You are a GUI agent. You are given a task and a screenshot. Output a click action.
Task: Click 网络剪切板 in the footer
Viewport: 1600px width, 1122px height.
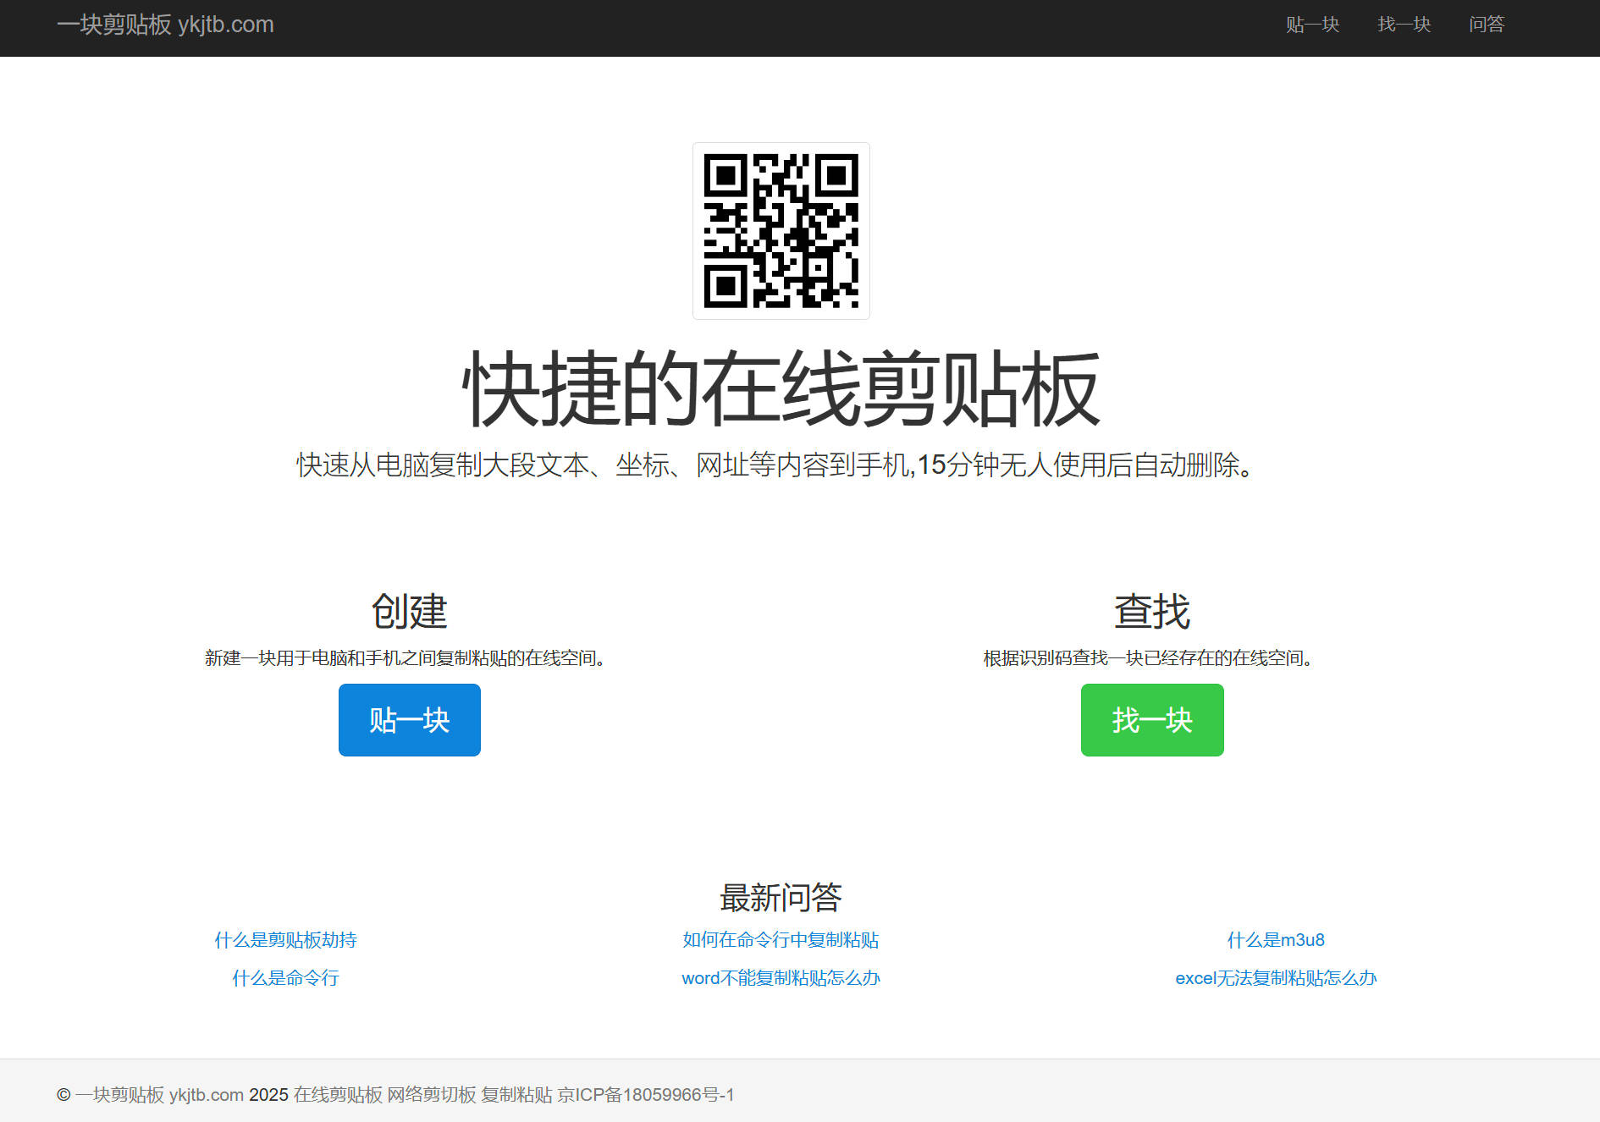(x=432, y=1095)
